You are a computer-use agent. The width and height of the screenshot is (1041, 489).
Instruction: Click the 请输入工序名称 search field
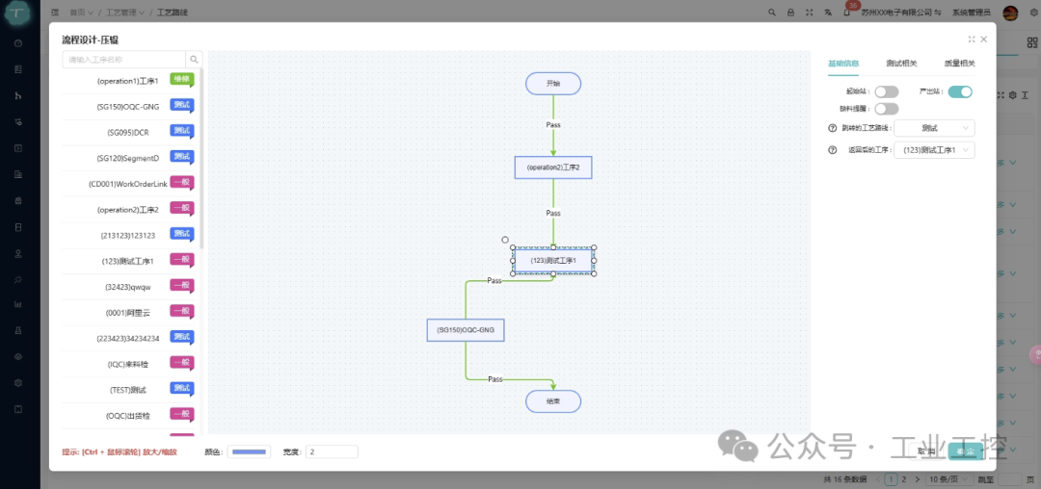124,60
